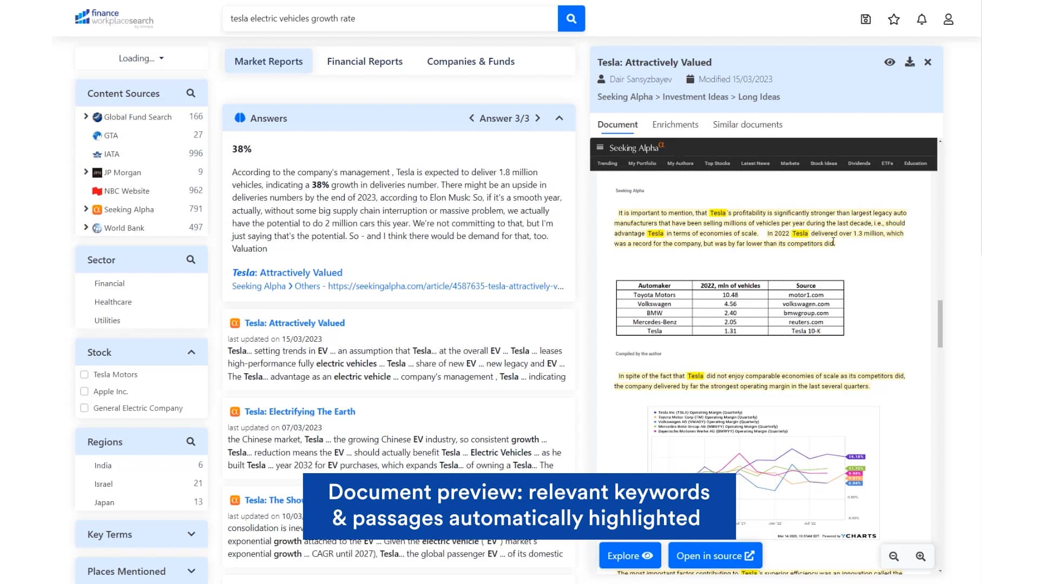Open notifications via the bell icon

922,19
